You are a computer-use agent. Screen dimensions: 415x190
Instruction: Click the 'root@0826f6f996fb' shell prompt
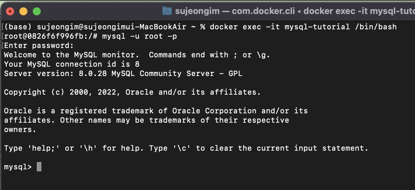46,36
